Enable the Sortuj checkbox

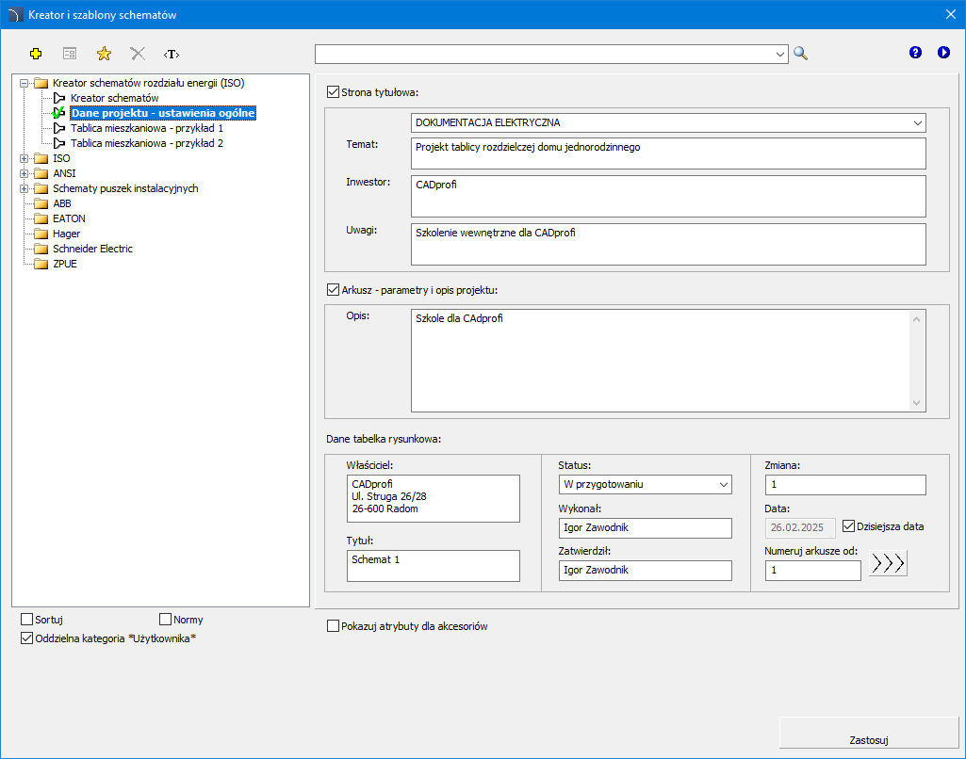tap(26, 620)
